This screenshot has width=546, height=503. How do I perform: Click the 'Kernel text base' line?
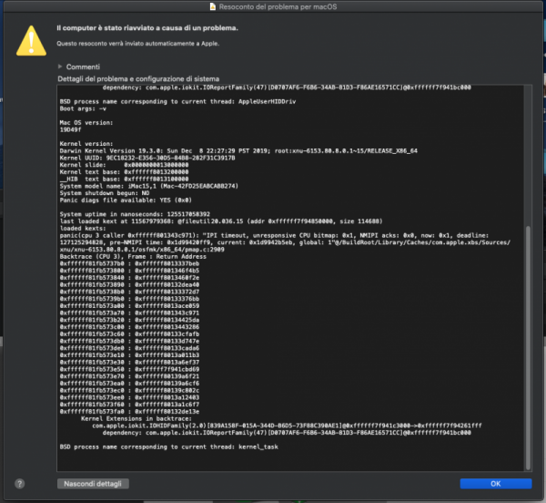[x=124, y=172]
